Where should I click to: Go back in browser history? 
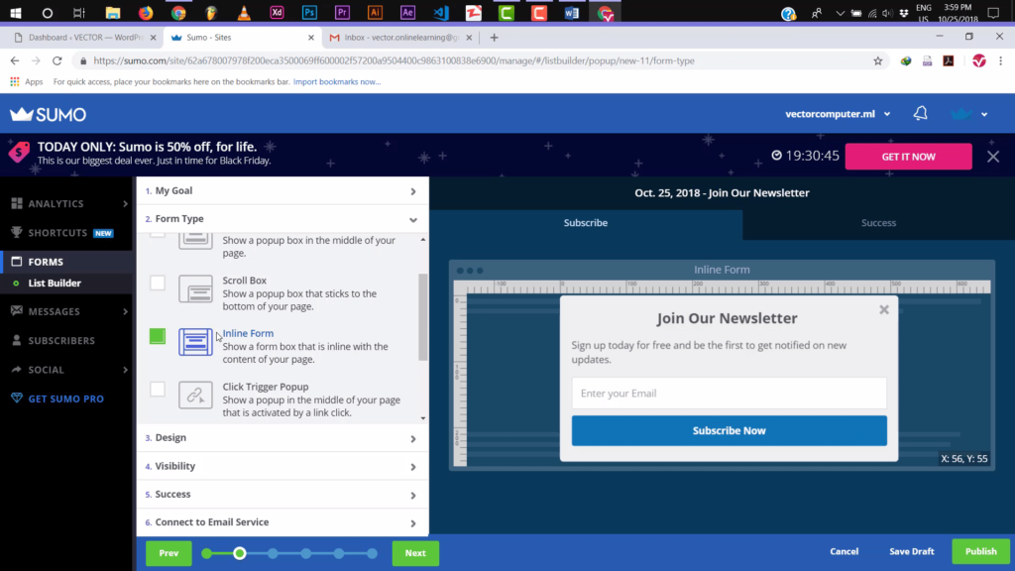[14, 60]
